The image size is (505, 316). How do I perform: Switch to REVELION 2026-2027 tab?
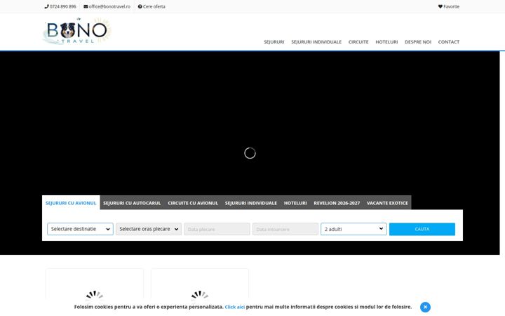click(x=337, y=203)
